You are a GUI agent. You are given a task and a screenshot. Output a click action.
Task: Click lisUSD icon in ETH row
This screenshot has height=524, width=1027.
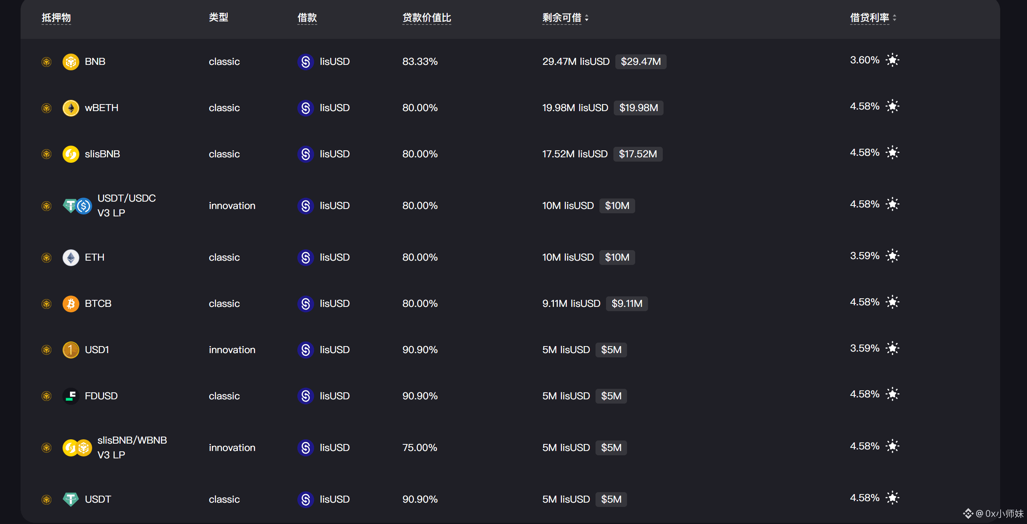pos(306,258)
